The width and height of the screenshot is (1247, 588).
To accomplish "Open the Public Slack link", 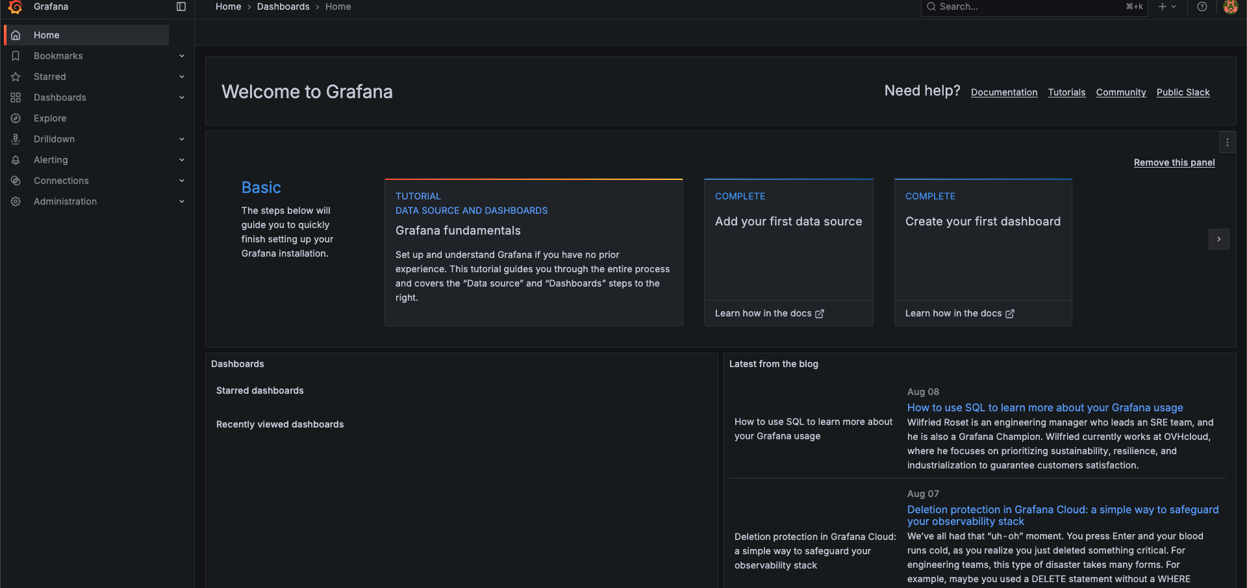I will tap(1183, 92).
